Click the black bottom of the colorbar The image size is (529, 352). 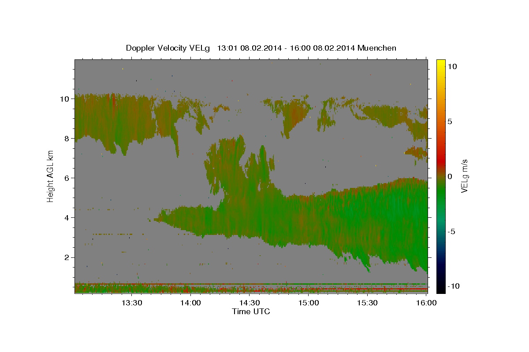click(x=440, y=289)
